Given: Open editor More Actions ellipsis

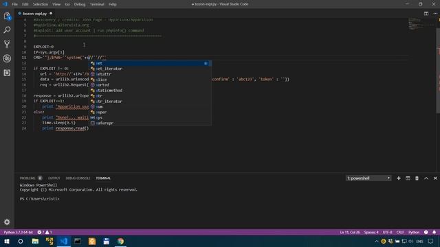Looking at the screenshot, I should 435,14.
